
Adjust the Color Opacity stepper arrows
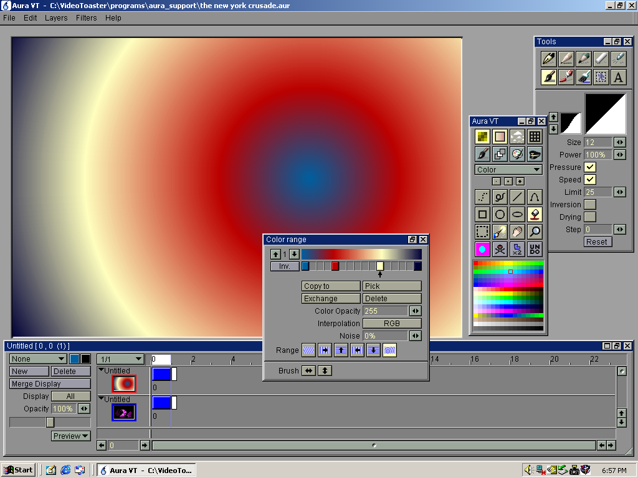[416, 311]
